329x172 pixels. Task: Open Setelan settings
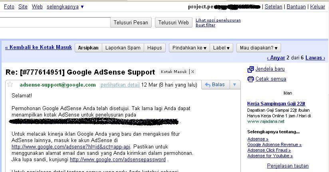pyautogui.click(x=274, y=7)
